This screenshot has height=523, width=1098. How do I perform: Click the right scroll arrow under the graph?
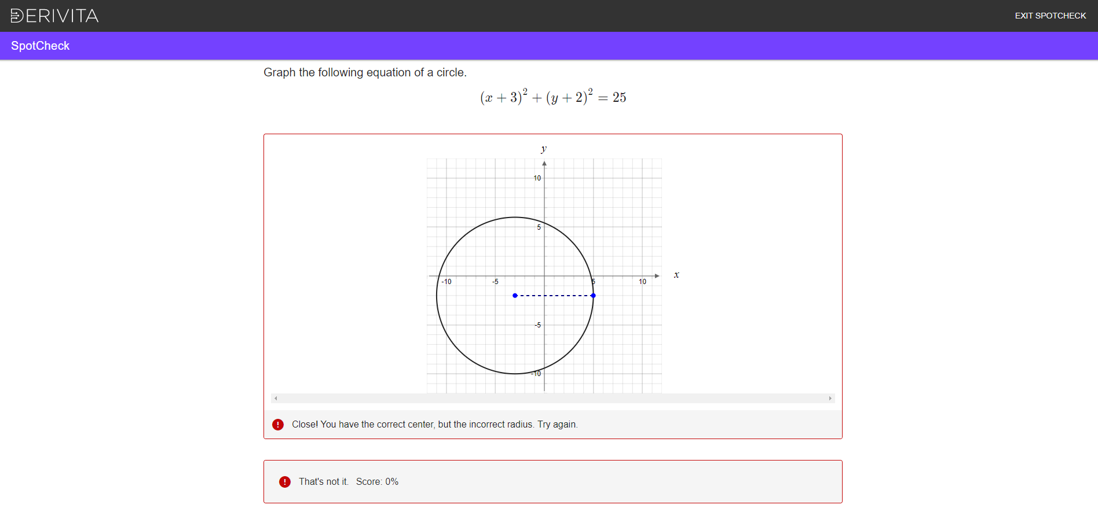[x=830, y=399]
